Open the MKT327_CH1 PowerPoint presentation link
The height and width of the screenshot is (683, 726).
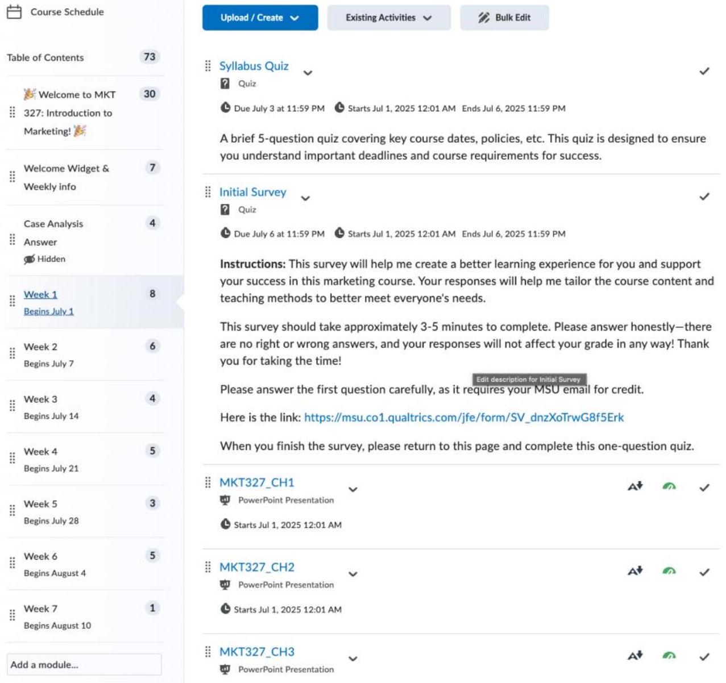[x=257, y=482]
